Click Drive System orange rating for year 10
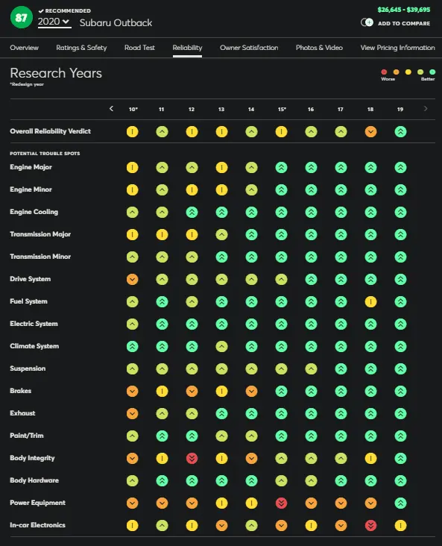 (132, 279)
